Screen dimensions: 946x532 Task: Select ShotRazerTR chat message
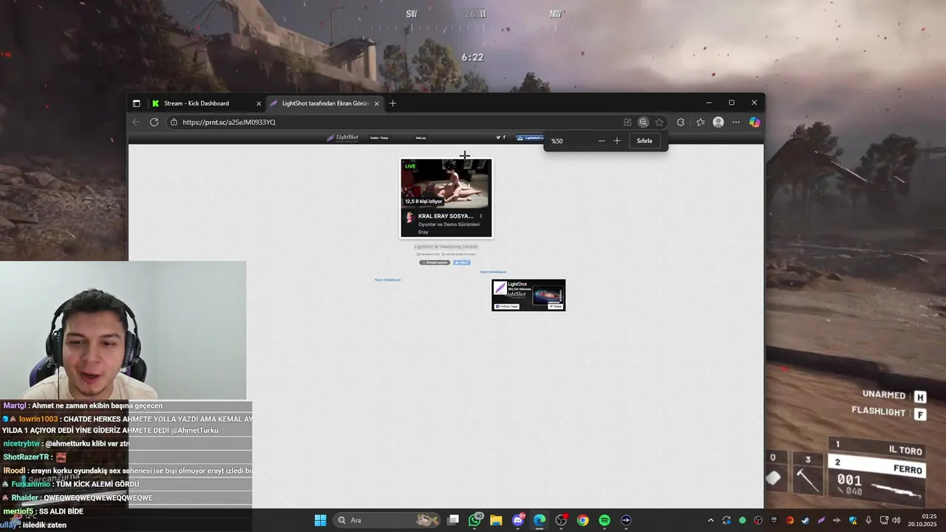click(34, 457)
